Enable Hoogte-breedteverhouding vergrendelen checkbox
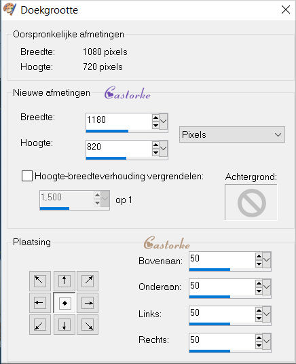This screenshot has width=296, height=364. coord(27,176)
